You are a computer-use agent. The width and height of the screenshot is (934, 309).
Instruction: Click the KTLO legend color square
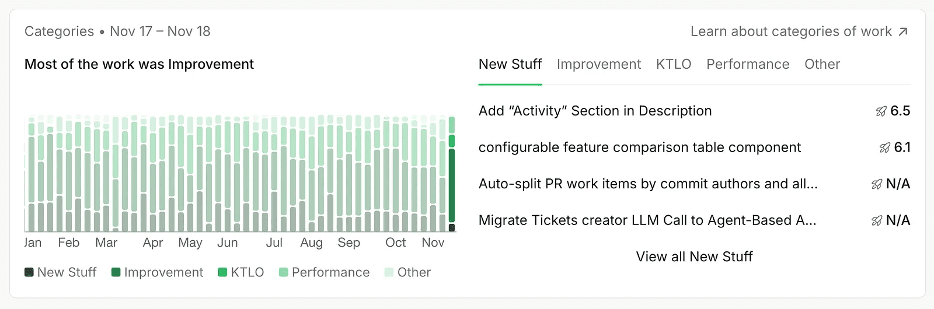[222, 272]
